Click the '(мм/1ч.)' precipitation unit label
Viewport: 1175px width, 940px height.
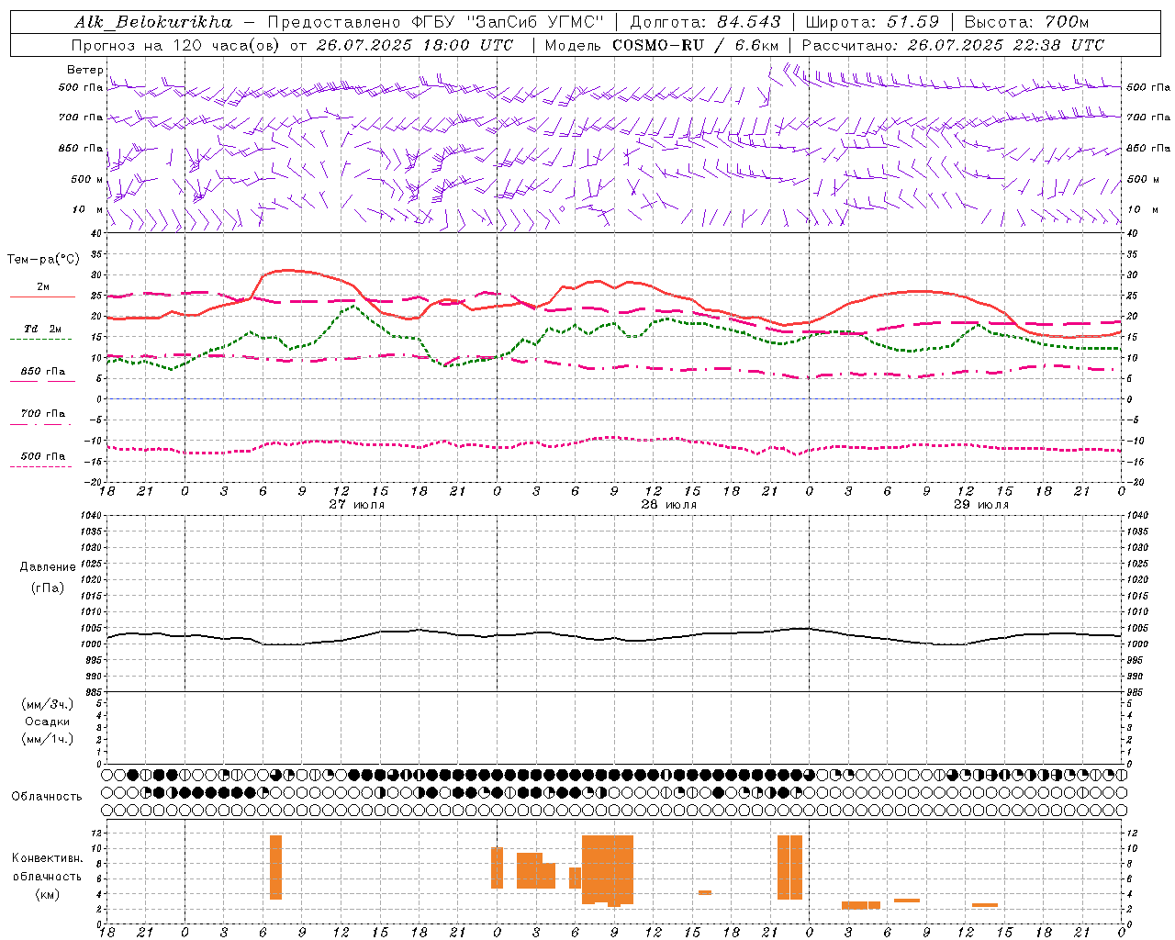(48, 739)
